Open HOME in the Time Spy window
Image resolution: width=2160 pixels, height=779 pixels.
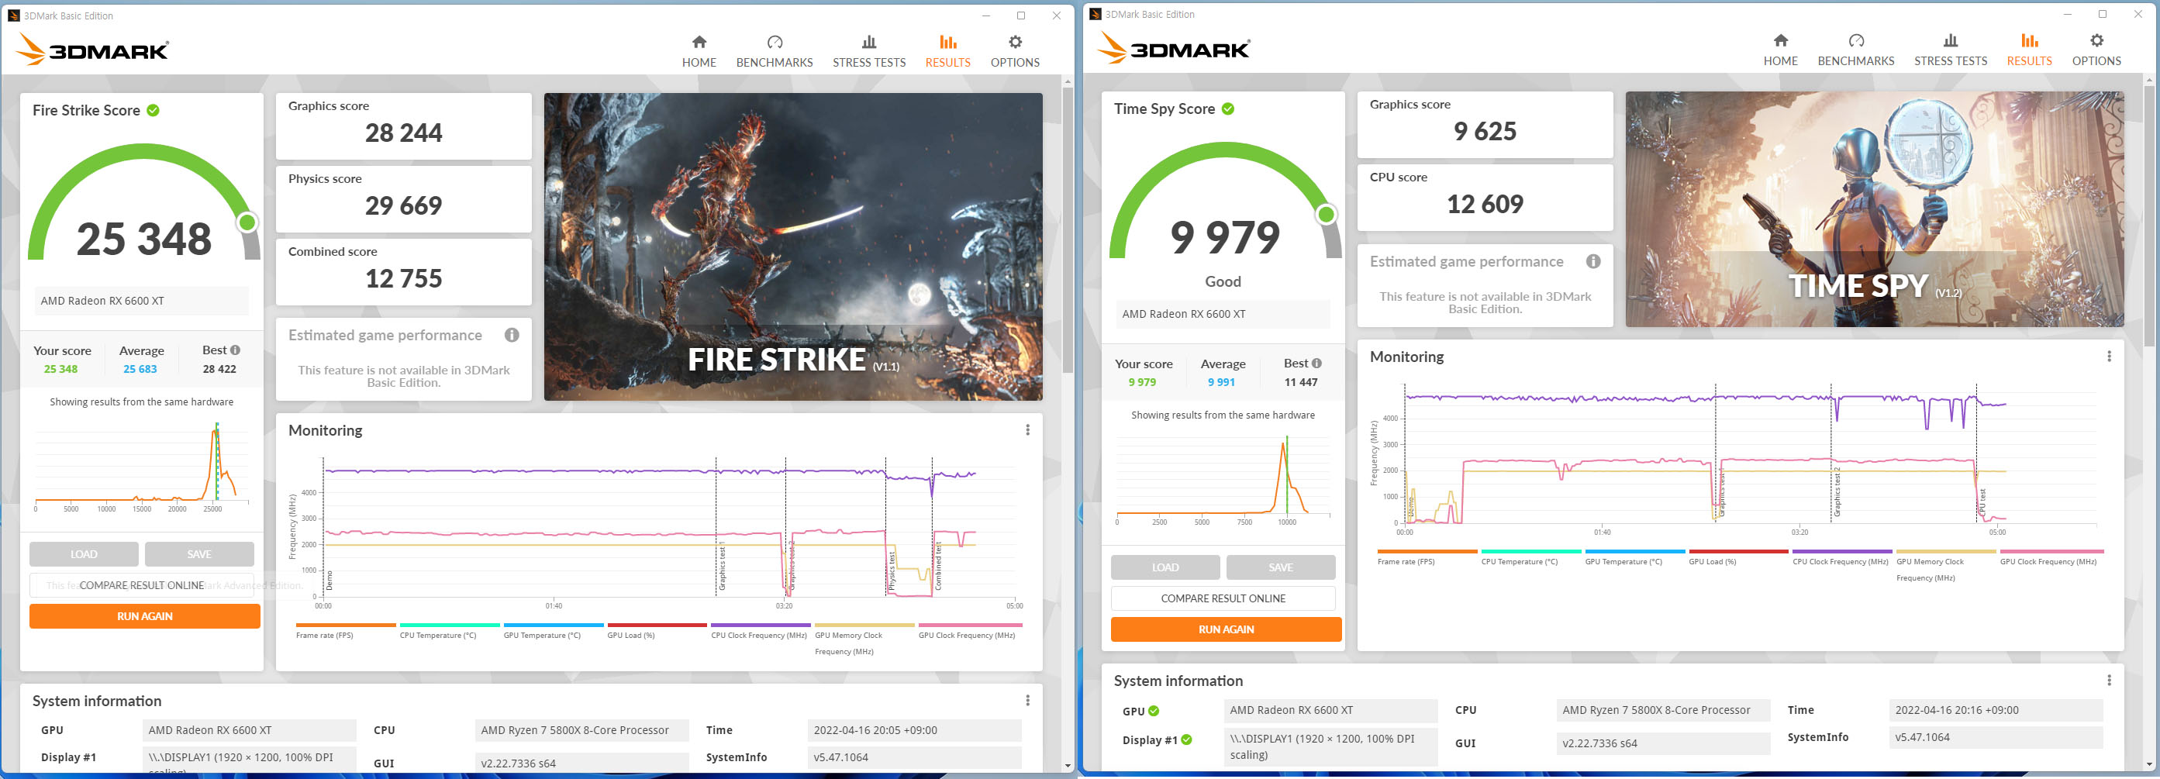[1780, 50]
